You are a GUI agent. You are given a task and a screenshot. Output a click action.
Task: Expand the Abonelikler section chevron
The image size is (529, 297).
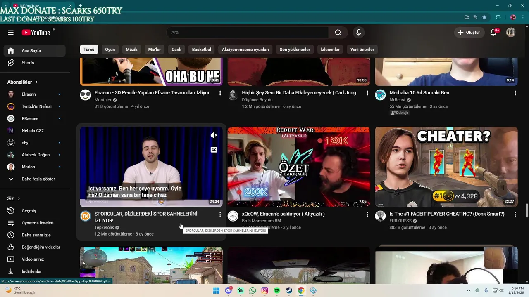click(x=36, y=82)
